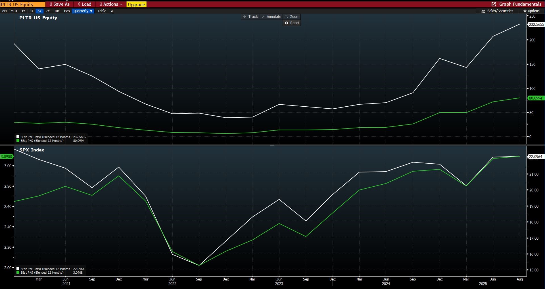Viewport: 545px width, 289px height.
Task: Click the panel divider handle between charts
Action: tap(272, 145)
